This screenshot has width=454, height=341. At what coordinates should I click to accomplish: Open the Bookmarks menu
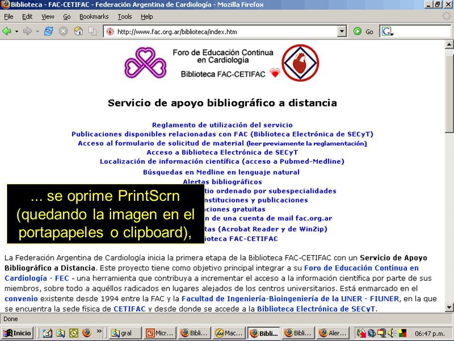point(94,17)
